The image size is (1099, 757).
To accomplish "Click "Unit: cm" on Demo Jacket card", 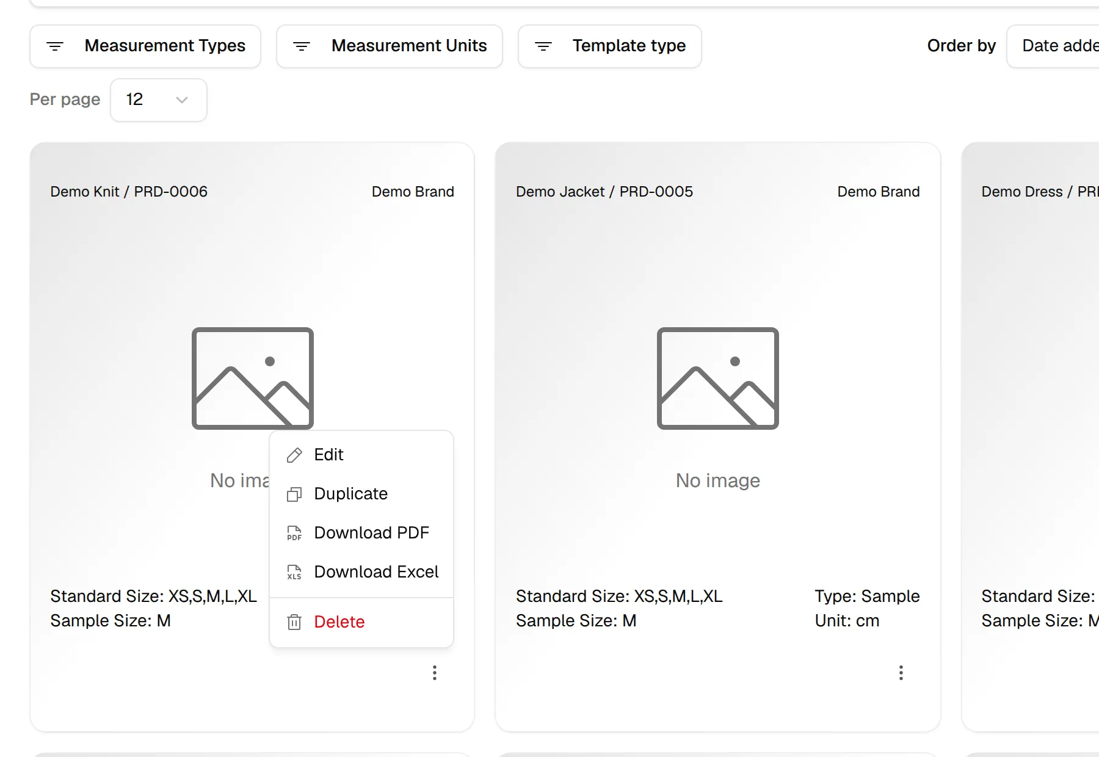I will pos(847,621).
